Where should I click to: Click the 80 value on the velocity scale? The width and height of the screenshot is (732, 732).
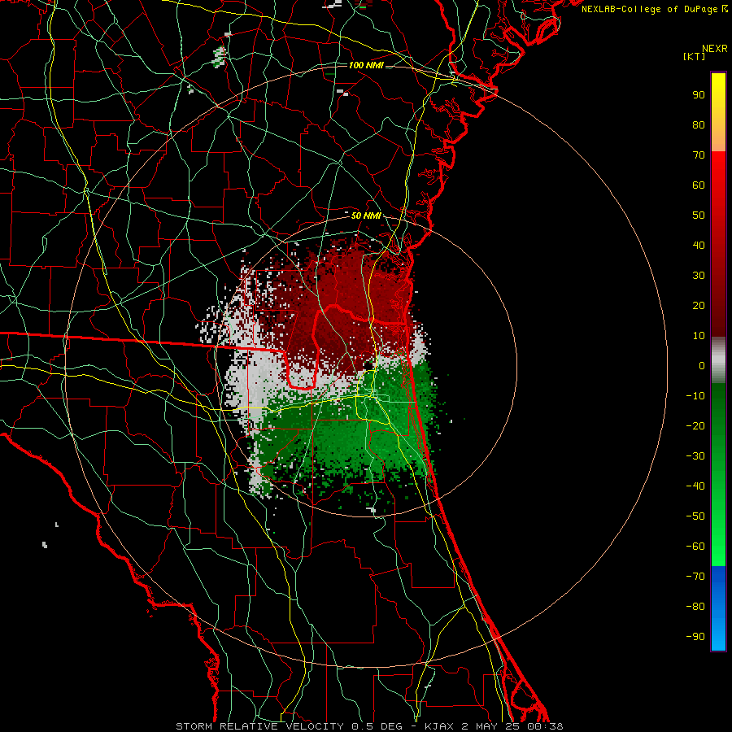(x=699, y=125)
